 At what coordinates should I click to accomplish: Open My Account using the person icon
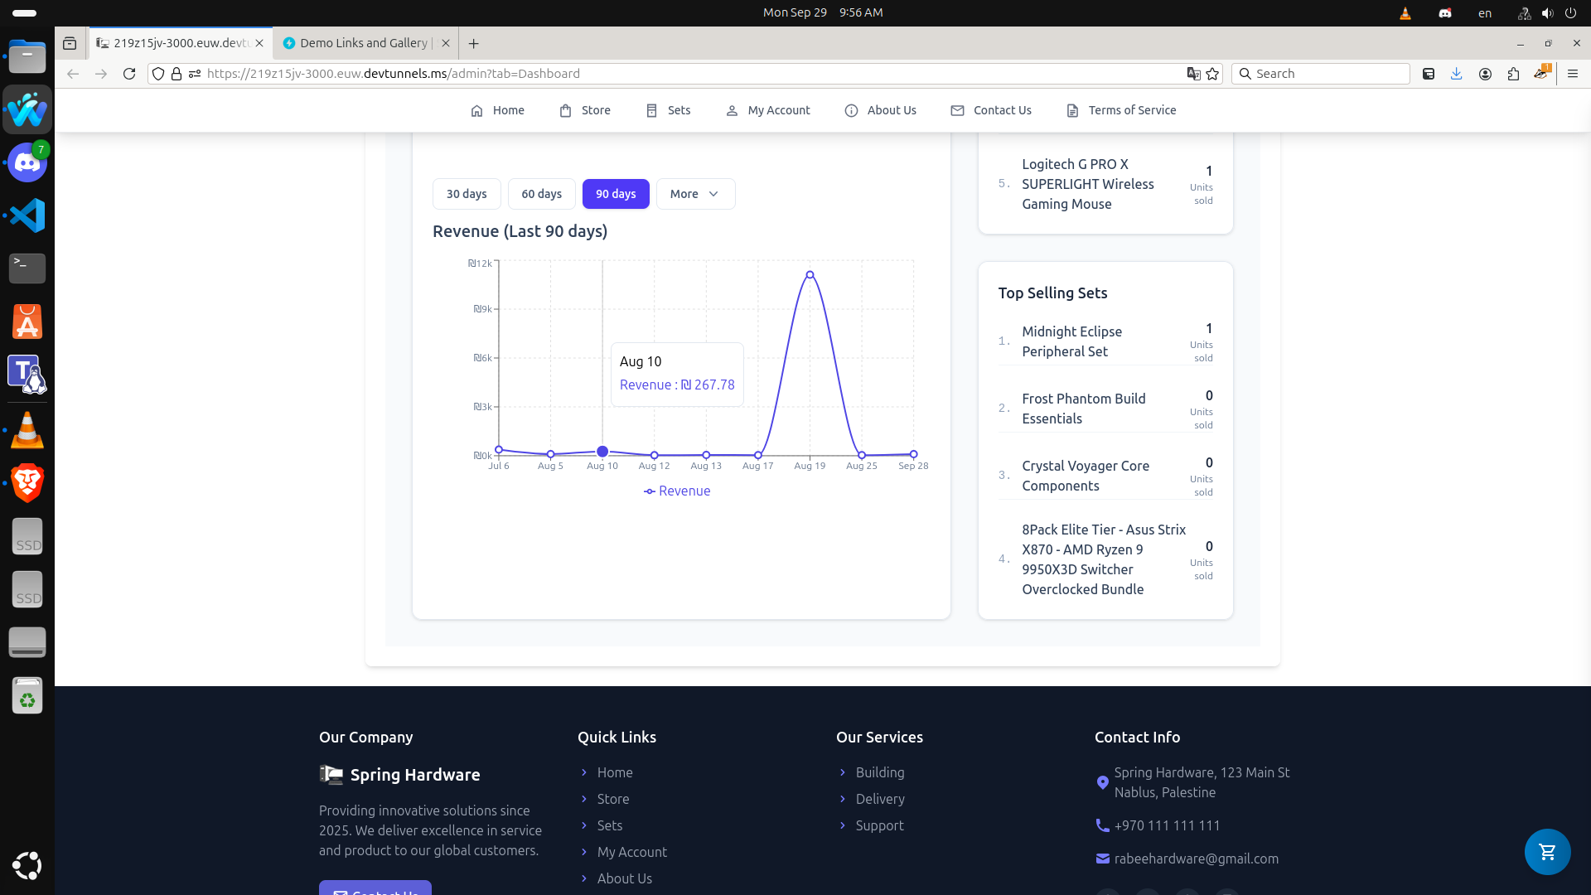click(733, 110)
